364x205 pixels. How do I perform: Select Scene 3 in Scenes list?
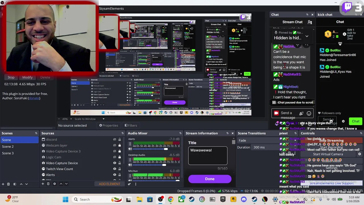click(19, 153)
